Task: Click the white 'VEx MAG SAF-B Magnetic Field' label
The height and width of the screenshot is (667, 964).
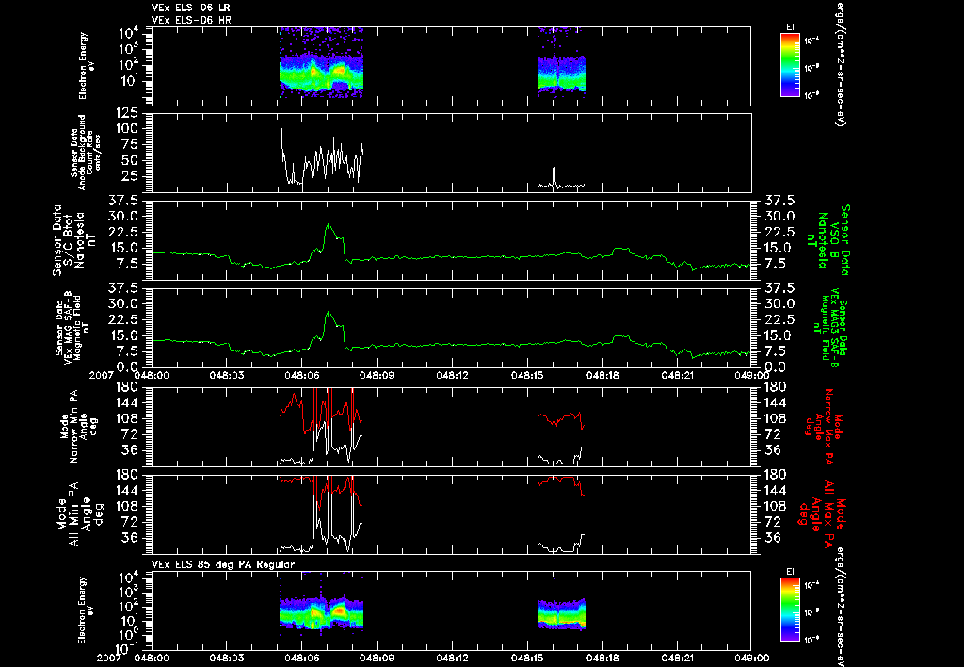Action: point(72,327)
